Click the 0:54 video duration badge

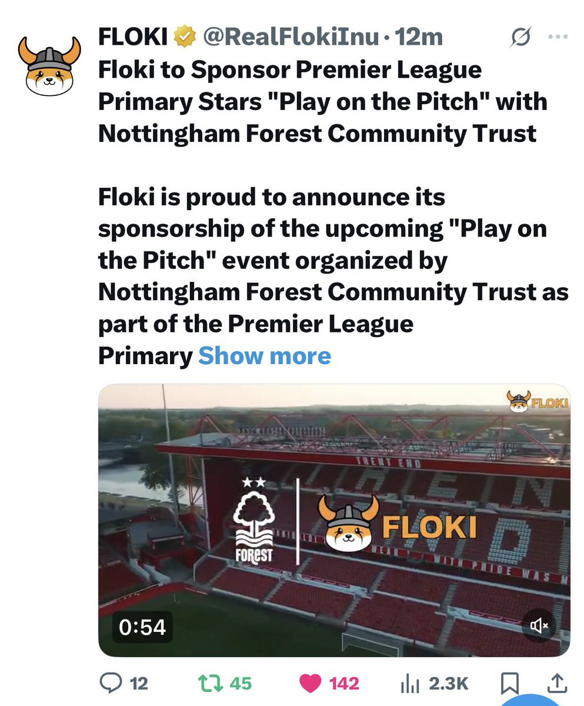point(142,626)
